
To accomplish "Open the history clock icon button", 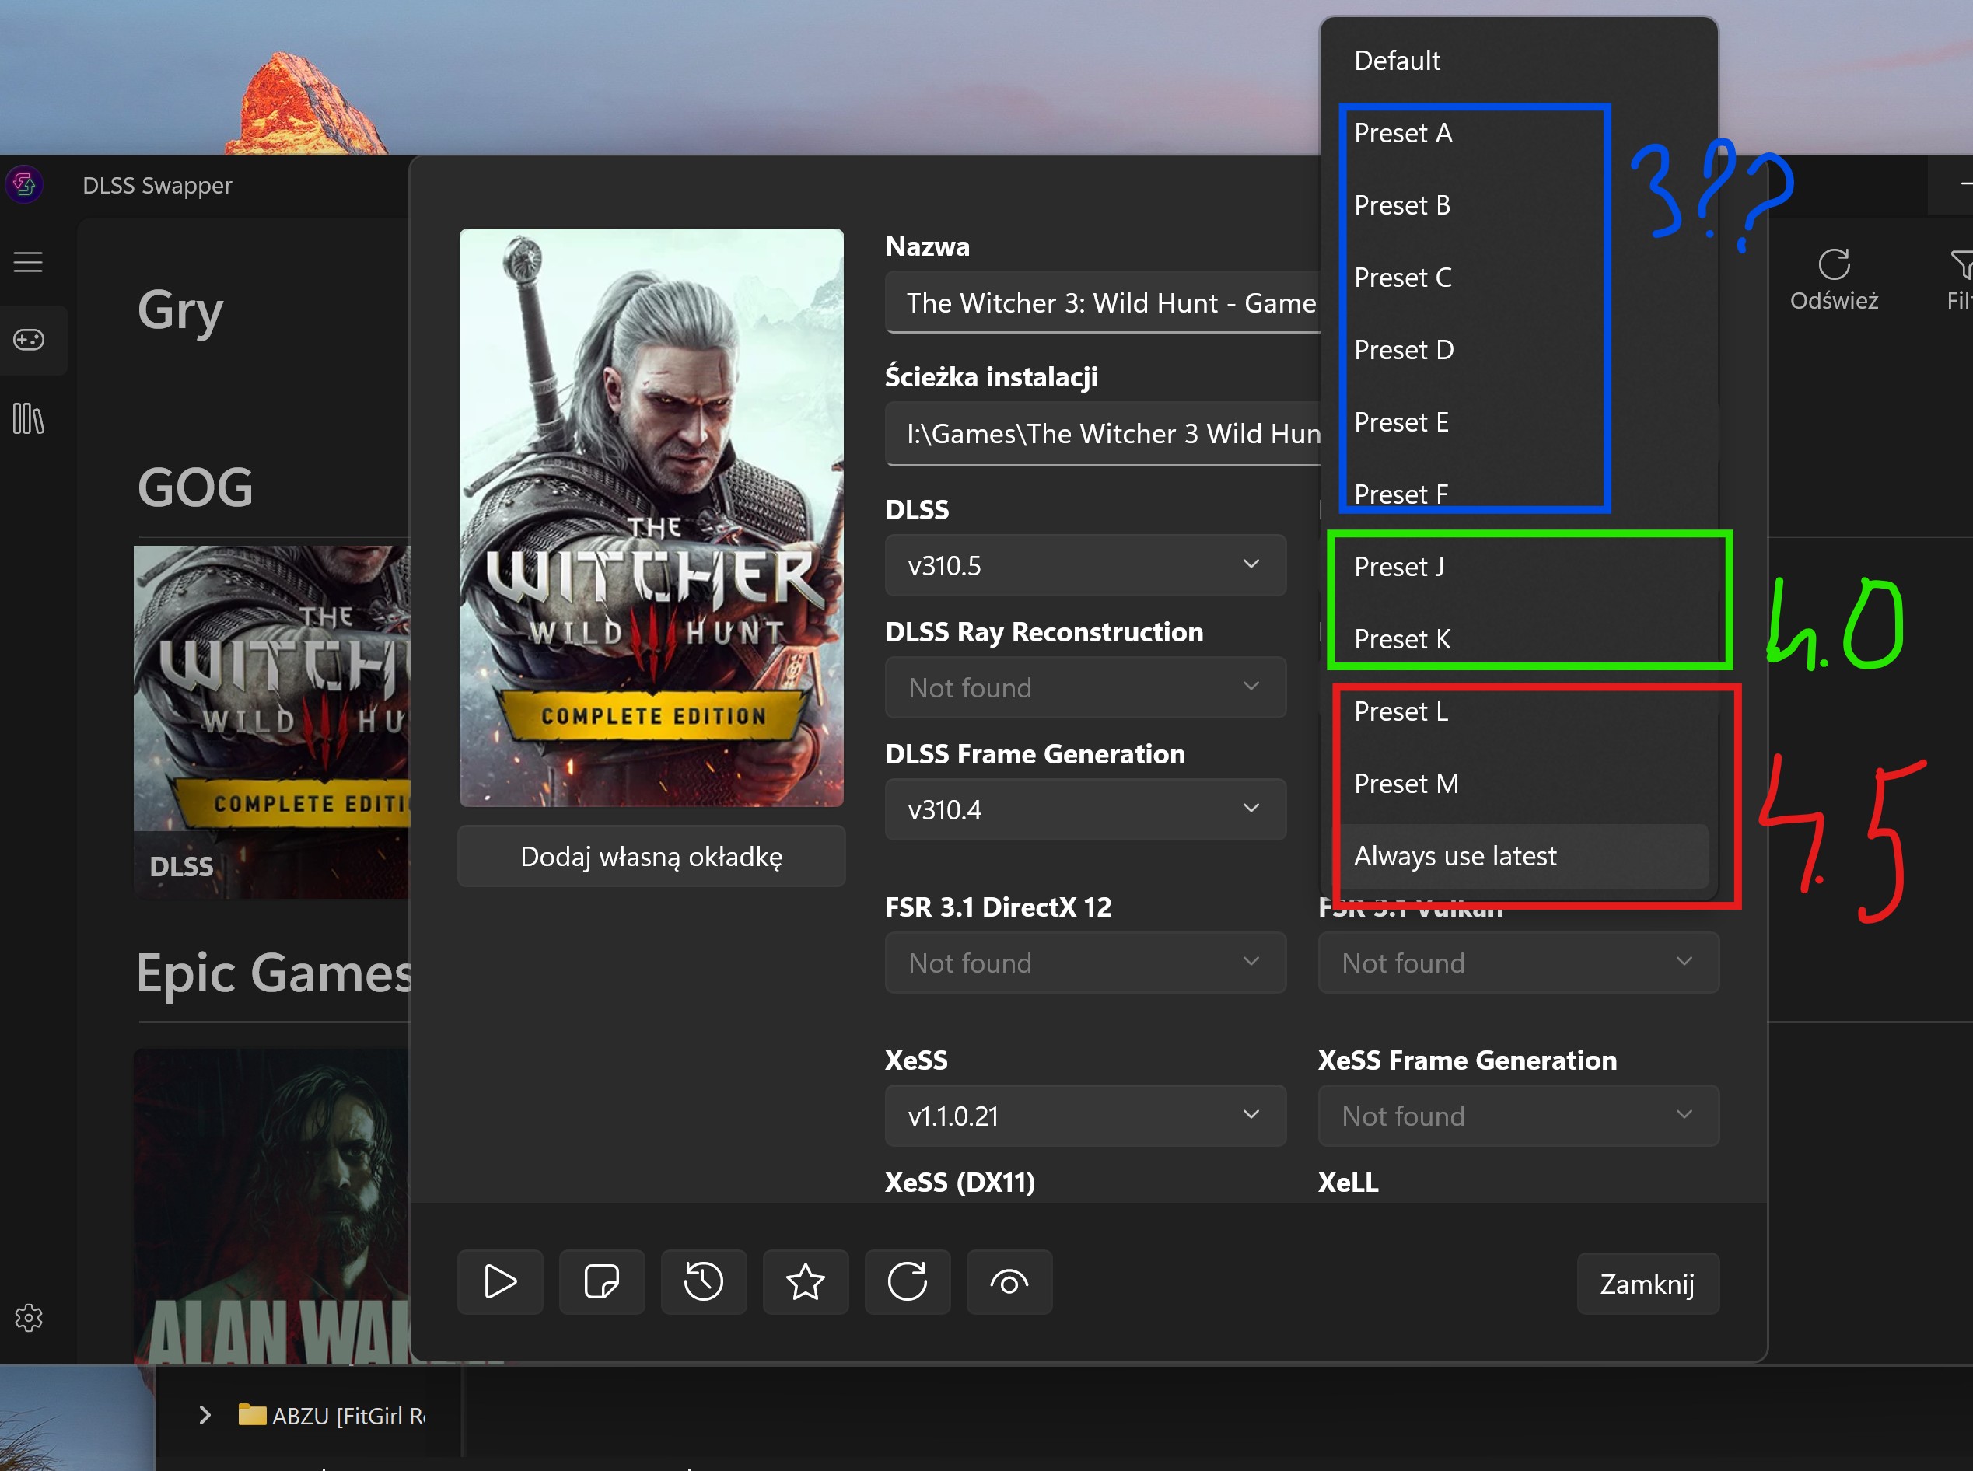I will pos(704,1282).
